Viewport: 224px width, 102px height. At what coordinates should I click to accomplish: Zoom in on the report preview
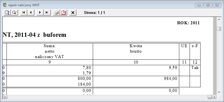click(x=7, y=13)
